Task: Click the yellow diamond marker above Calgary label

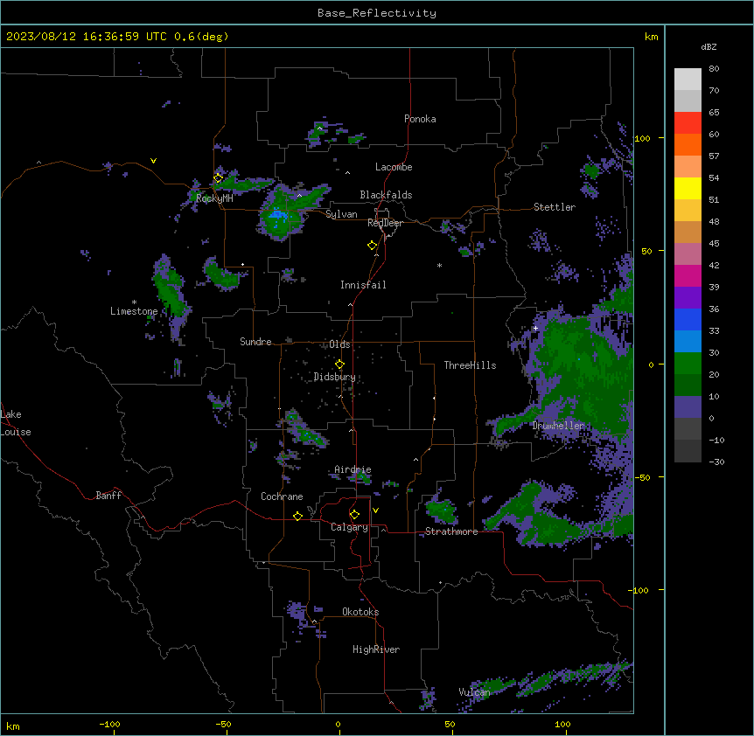Action: [354, 515]
